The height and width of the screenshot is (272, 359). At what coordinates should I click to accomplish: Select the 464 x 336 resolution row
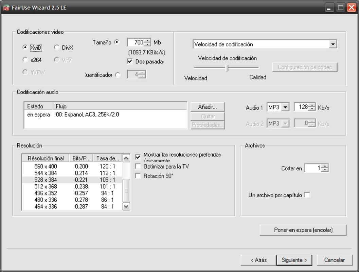coord(72,206)
